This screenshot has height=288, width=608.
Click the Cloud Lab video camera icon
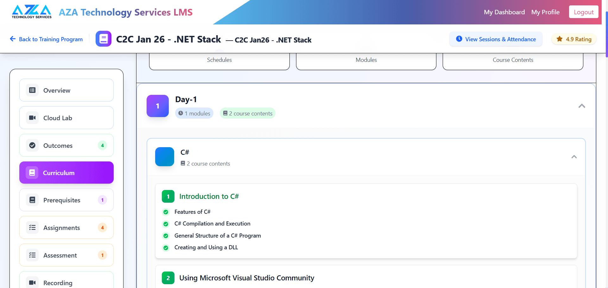point(32,118)
